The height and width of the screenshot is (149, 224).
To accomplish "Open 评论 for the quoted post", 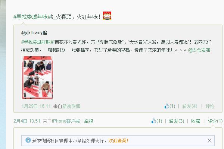I will pos(210,106).
